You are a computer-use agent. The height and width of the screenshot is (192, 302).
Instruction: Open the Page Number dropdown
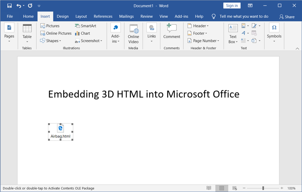pos(203,41)
